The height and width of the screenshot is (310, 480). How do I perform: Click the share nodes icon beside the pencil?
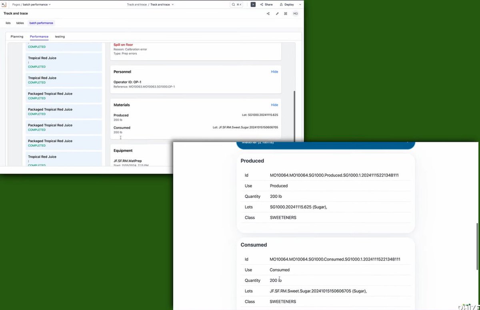(x=268, y=14)
